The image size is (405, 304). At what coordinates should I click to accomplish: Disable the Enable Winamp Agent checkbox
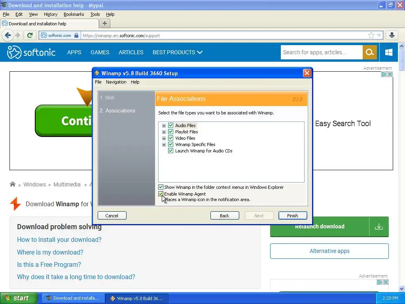[x=161, y=194]
